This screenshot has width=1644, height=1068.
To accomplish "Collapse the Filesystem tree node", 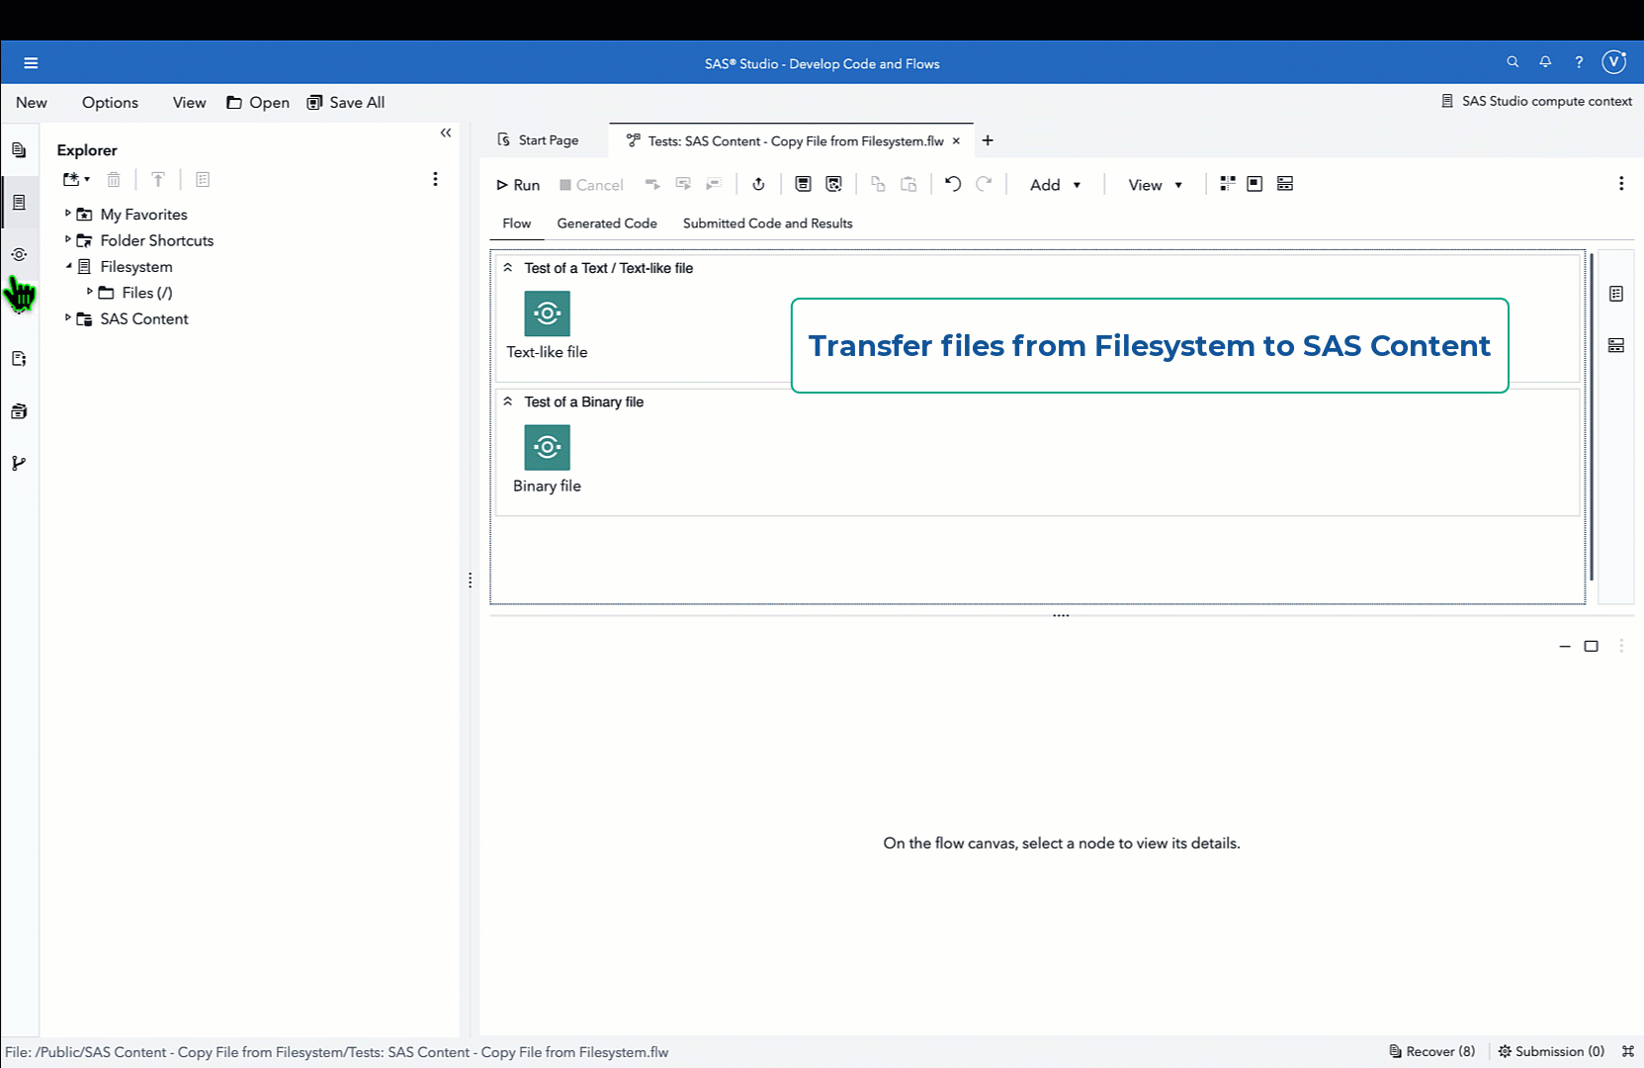I will pos(68,266).
